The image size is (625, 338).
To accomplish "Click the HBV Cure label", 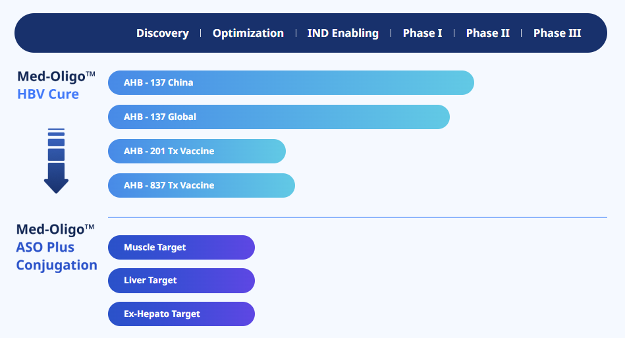I will (48, 94).
